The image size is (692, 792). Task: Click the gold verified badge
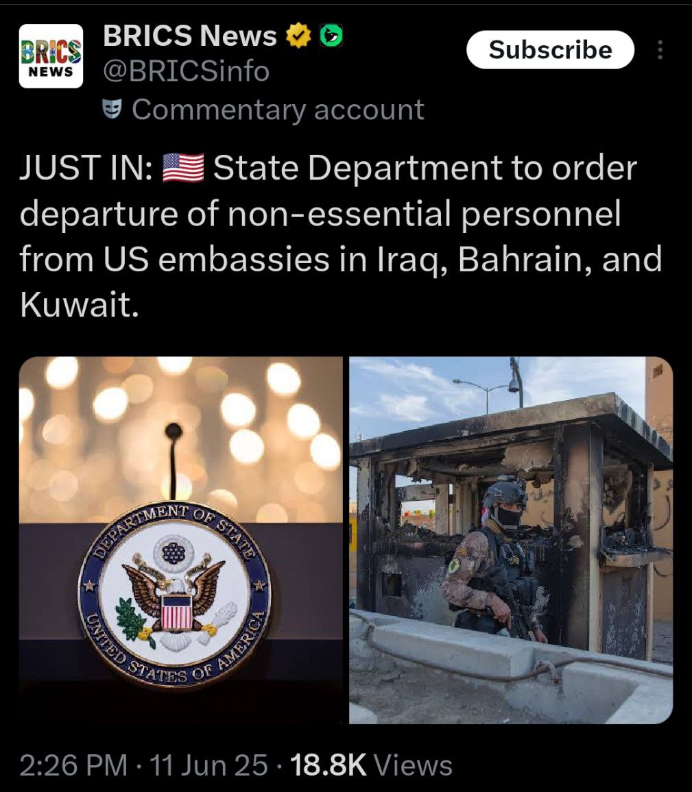point(299,36)
